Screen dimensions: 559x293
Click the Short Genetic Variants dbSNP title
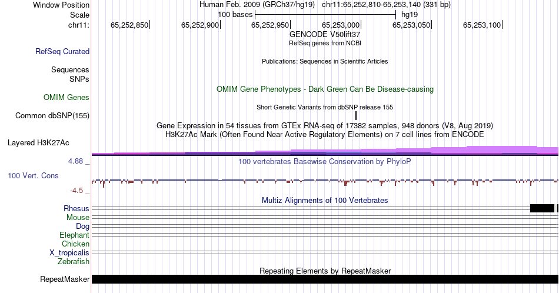click(325, 107)
